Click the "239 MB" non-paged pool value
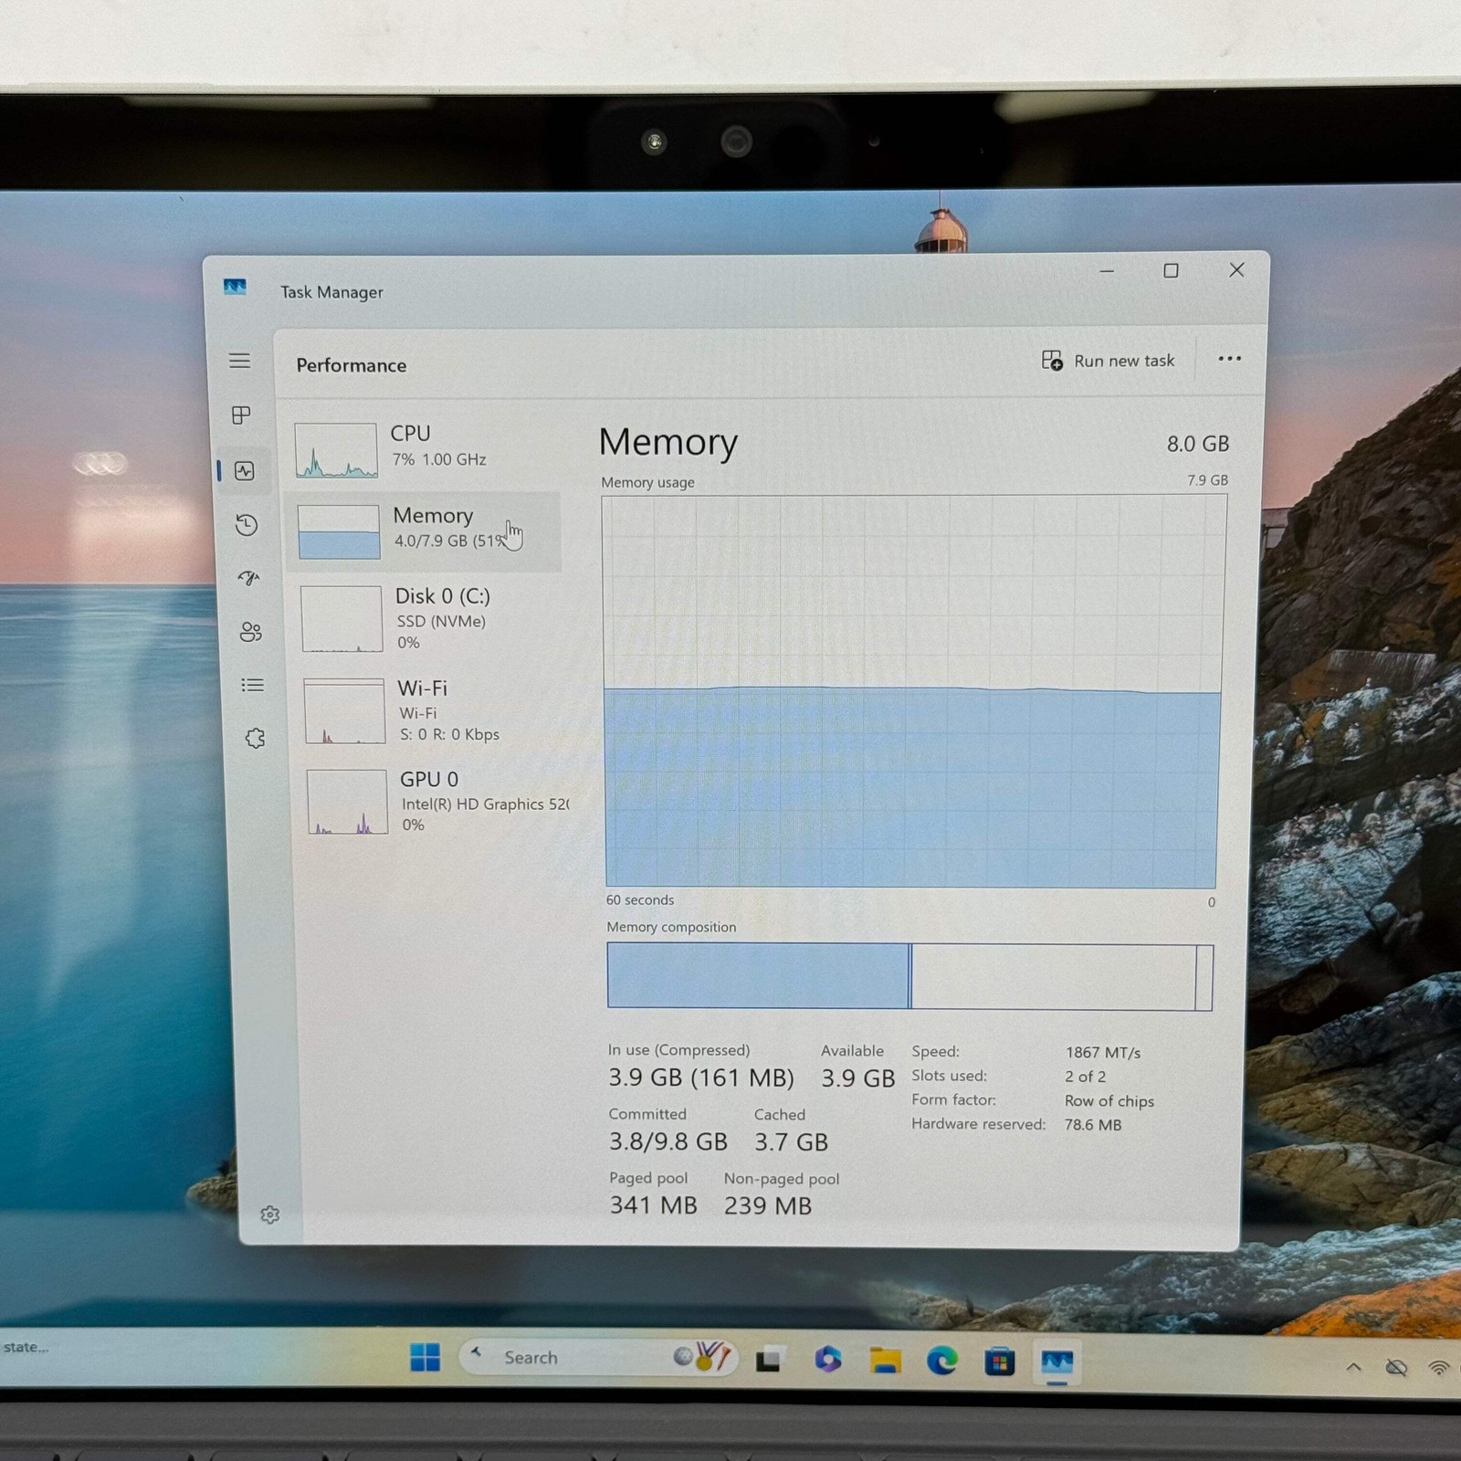Viewport: 1461px width, 1461px height. [768, 1206]
